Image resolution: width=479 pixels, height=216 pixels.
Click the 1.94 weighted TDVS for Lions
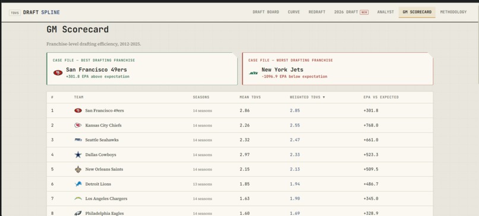tap(295, 184)
